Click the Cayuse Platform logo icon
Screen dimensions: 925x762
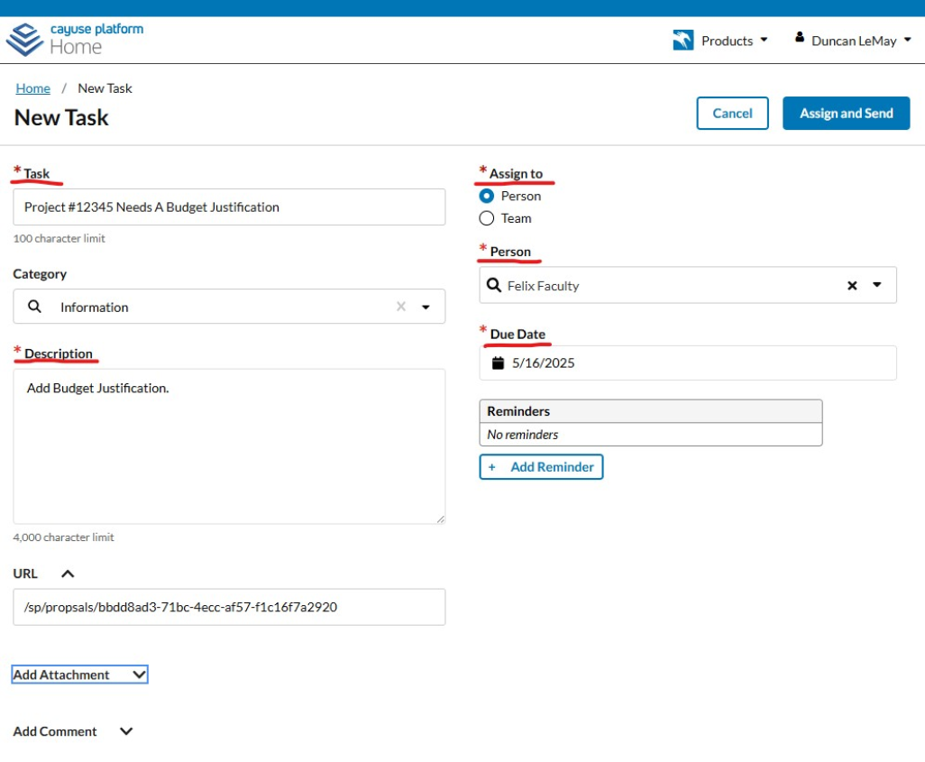(24, 40)
